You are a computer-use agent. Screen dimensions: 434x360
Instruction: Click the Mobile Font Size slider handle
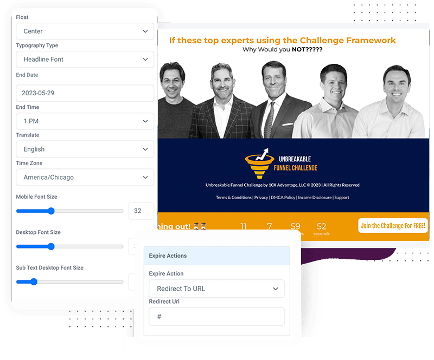[51, 211]
